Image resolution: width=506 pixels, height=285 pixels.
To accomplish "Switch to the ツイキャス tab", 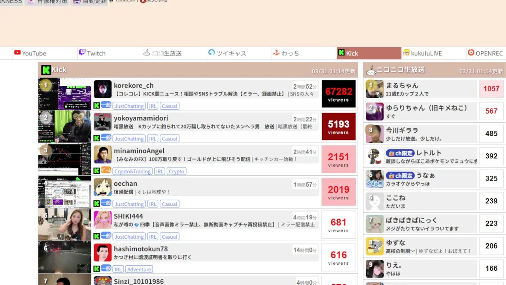I will tap(240, 53).
